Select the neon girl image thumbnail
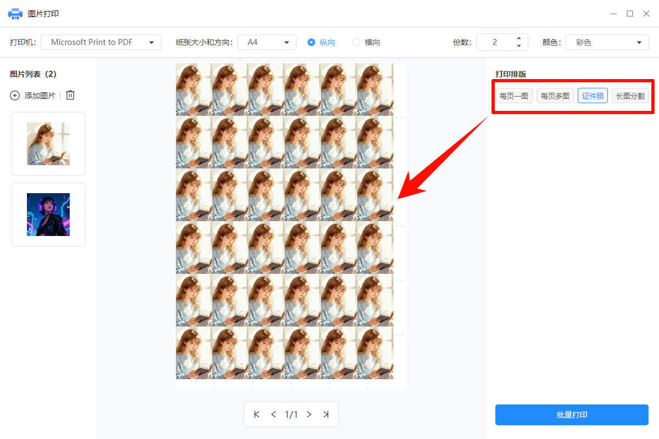 pyautogui.click(x=48, y=214)
